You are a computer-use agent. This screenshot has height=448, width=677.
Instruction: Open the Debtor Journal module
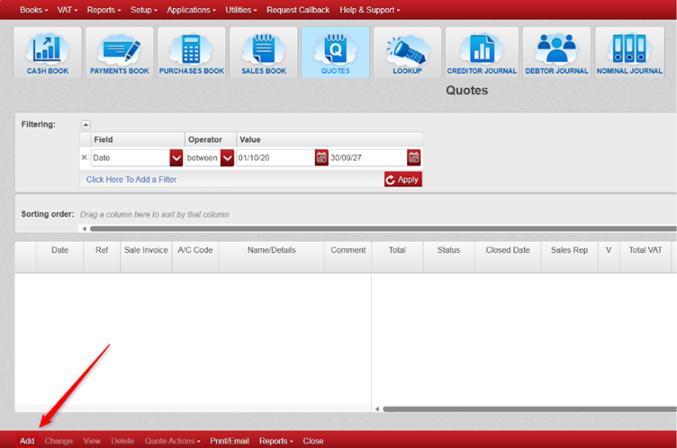coord(556,52)
